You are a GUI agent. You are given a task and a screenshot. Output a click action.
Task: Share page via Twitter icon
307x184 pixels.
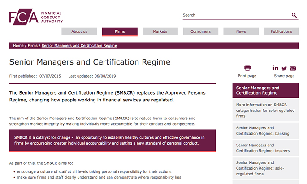pos(284,68)
